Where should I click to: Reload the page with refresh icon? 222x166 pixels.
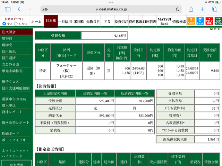point(178,9)
